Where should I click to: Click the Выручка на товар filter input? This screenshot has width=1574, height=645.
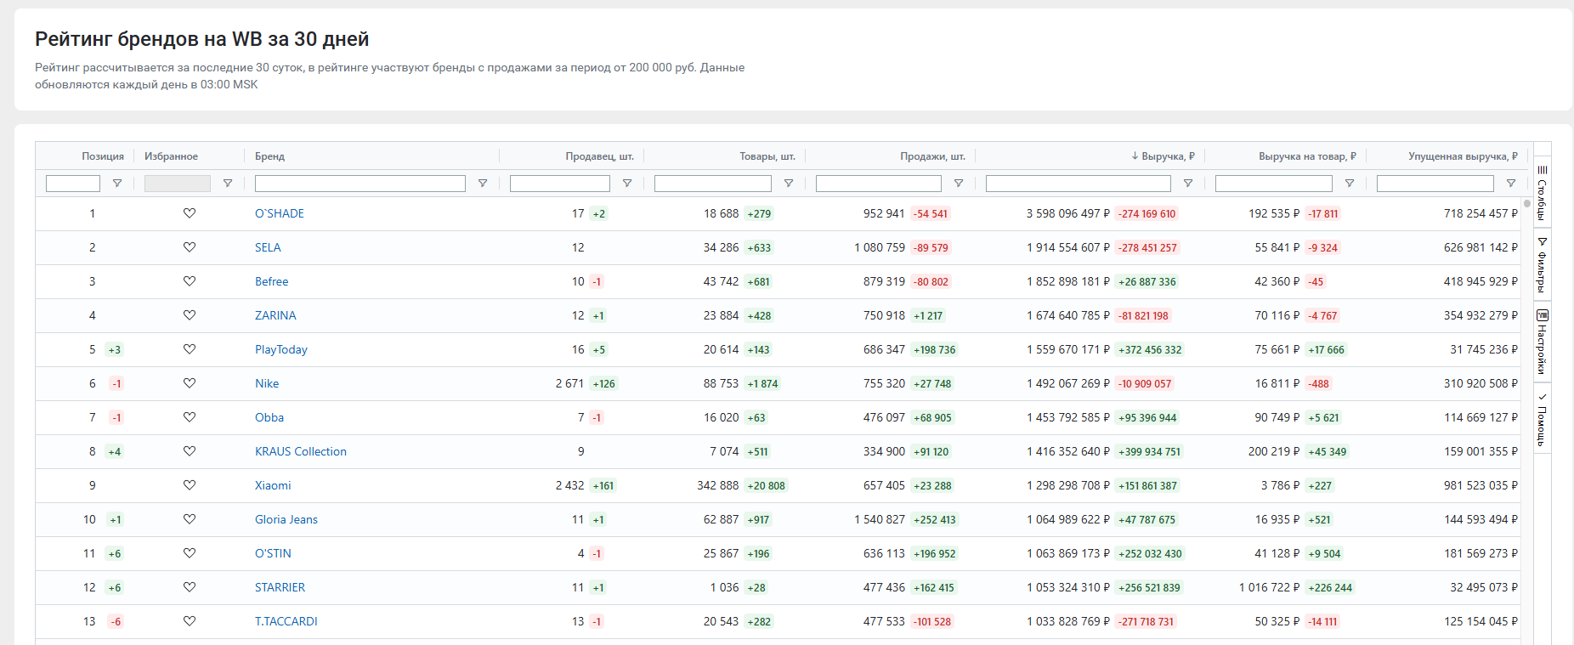1274,184
